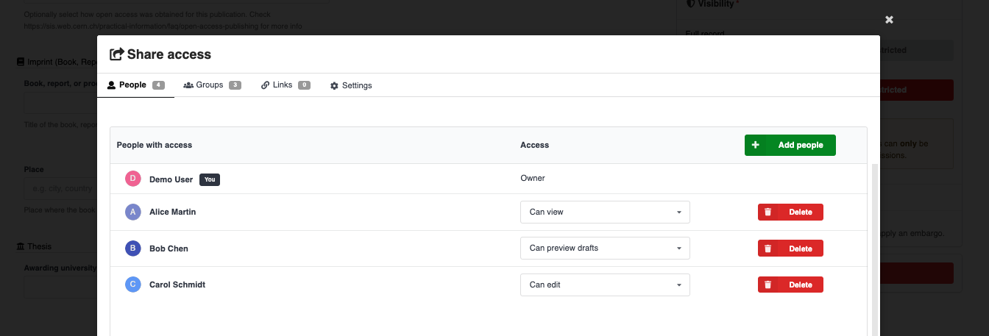Click the name 'Carol Schmidt'
This screenshot has height=336, width=989.
(x=177, y=285)
